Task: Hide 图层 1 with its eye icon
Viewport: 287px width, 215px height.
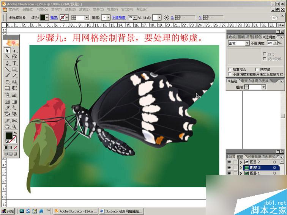Action: (229, 173)
